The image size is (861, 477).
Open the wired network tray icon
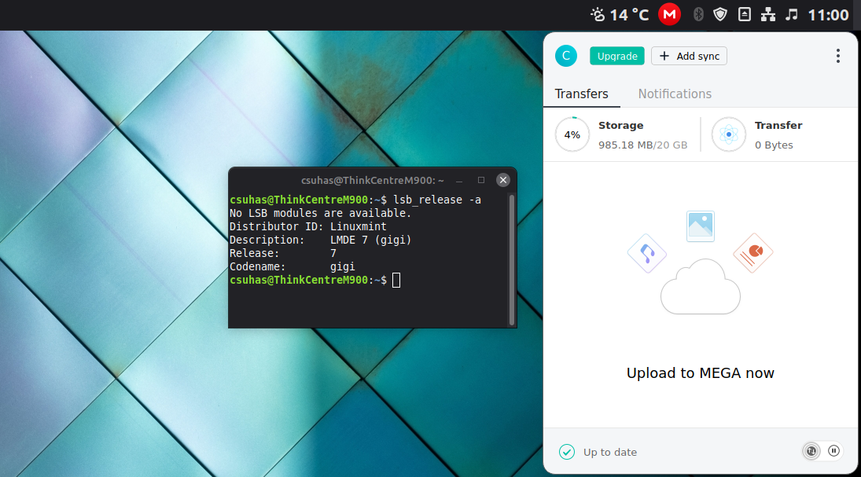768,14
